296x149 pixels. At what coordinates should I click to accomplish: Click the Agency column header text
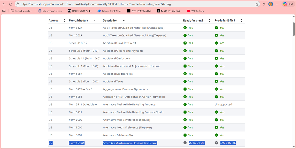coord(53,20)
